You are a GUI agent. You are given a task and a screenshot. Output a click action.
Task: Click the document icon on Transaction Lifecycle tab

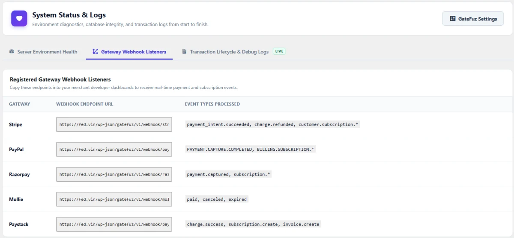[x=184, y=52]
